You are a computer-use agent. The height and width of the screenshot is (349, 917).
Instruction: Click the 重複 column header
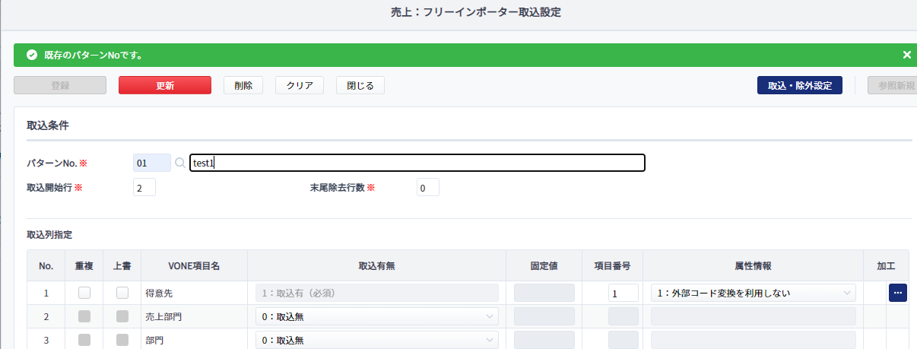point(84,266)
